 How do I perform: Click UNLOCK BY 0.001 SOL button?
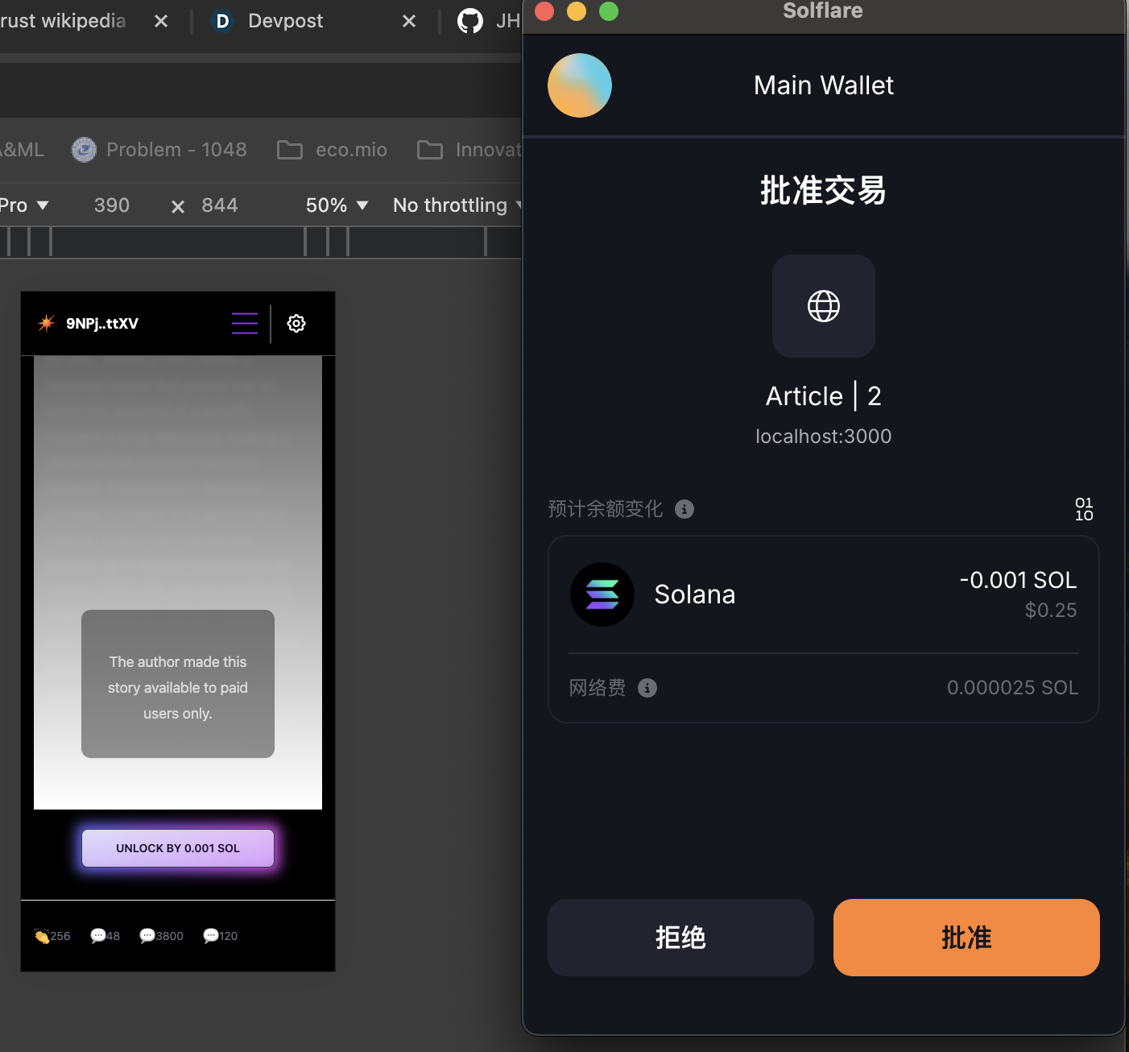pos(178,848)
